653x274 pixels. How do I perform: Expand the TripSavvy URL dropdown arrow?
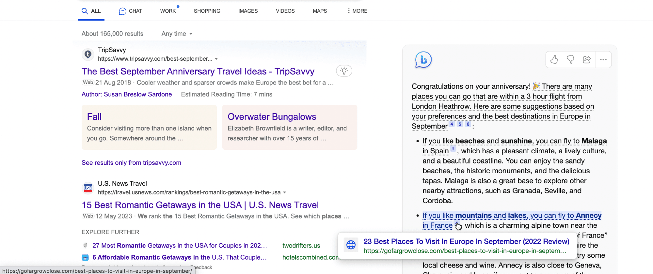pos(216,59)
